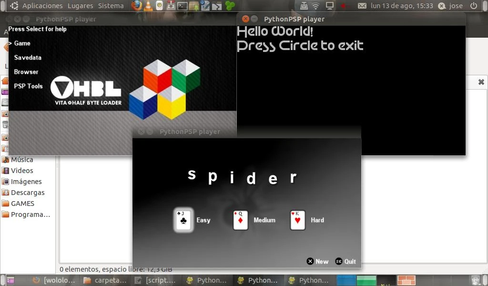Click the red arrow tray icon

[x=343, y=6]
